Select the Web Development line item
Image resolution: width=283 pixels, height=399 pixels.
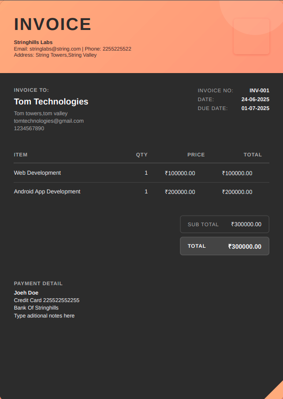tap(37, 173)
